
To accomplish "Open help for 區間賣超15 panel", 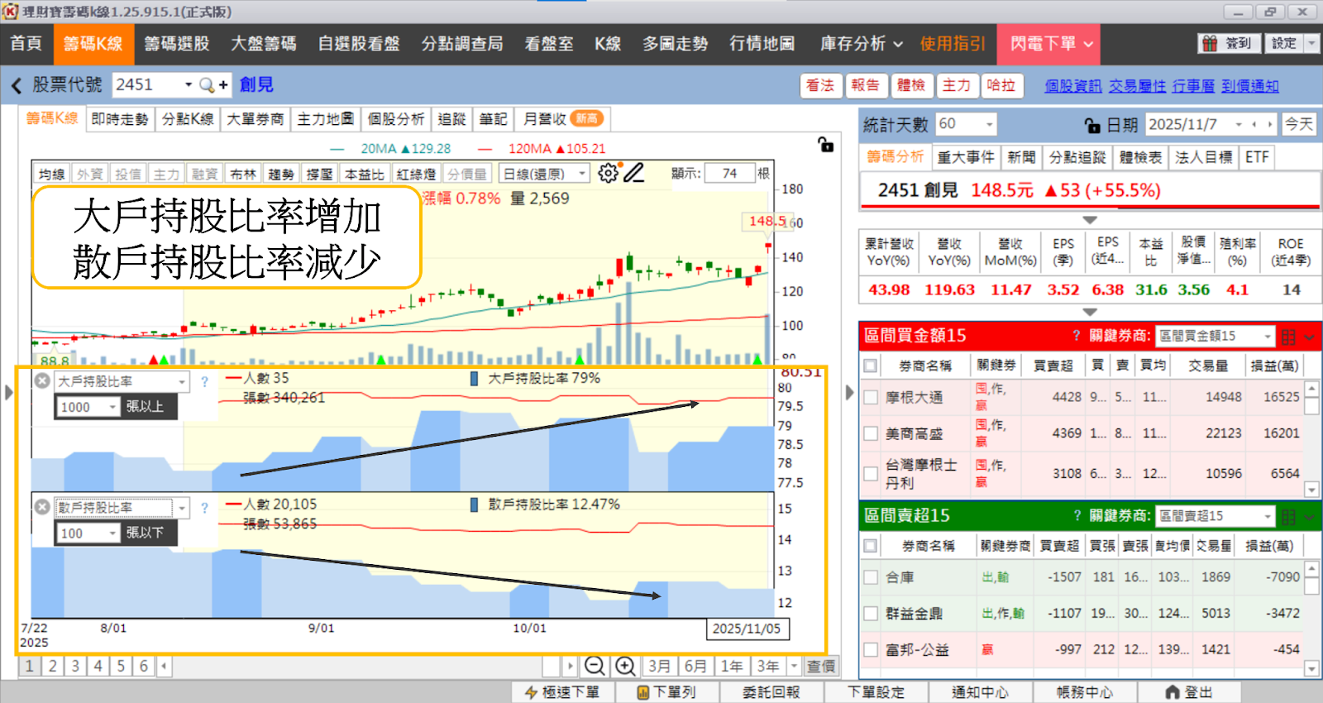I will tap(1077, 515).
